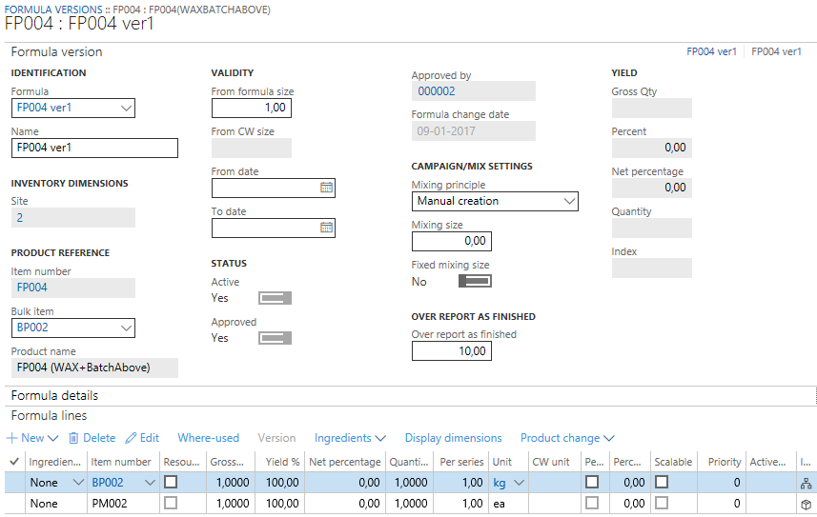Image resolution: width=817 pixels, height=517 pixels.
Task: Click the Mixing size field
Action: 451,241
